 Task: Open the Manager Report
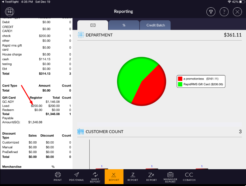(x=170, y=176)
